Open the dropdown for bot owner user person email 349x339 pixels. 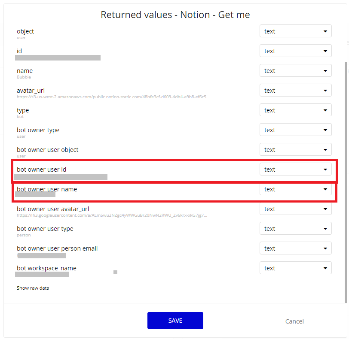(x=295, y=248)
